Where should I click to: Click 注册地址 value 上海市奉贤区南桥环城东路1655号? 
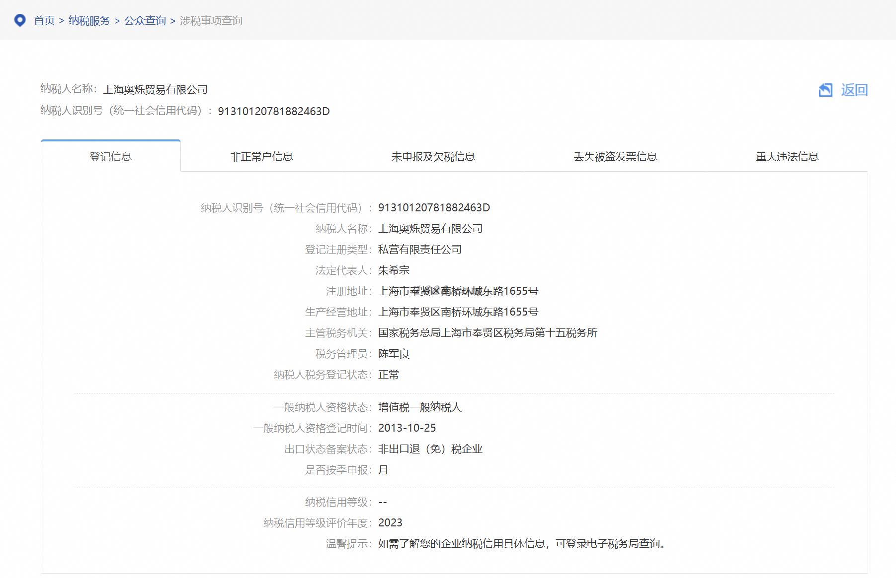458,291
